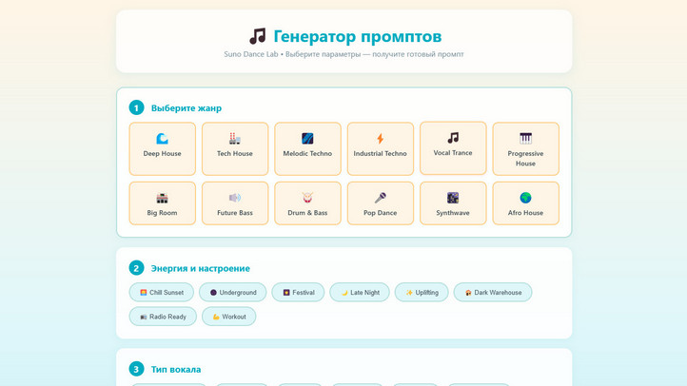Click the stadium icon on Big Room

coord(162,198)
